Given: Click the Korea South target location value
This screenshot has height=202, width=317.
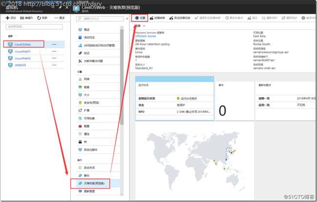Looking at the screenshot, I should point(261,44).
